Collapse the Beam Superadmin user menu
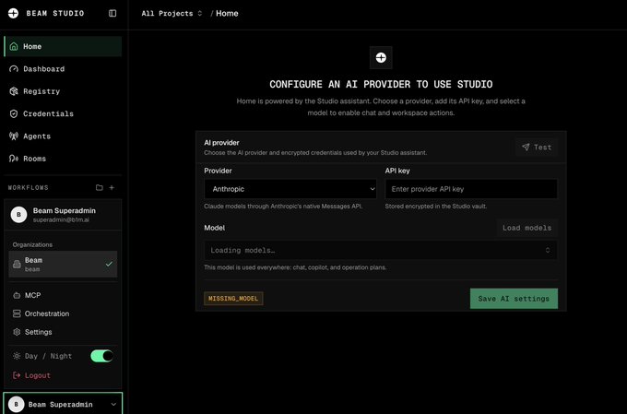 tap(63, 404)
